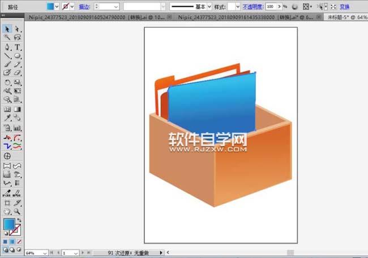Switch to Nipic_24377523_20180909160524790000 document tab
This screenshot has width=368, height=258.
click(x=96, y=17)
